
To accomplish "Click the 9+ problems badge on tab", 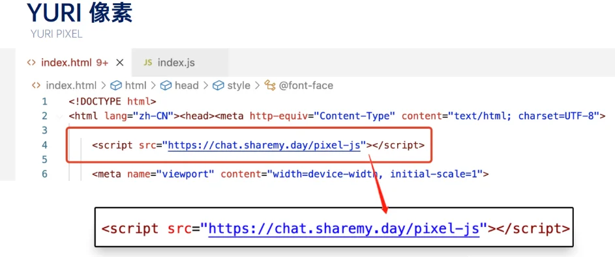I will pos(102,62).
